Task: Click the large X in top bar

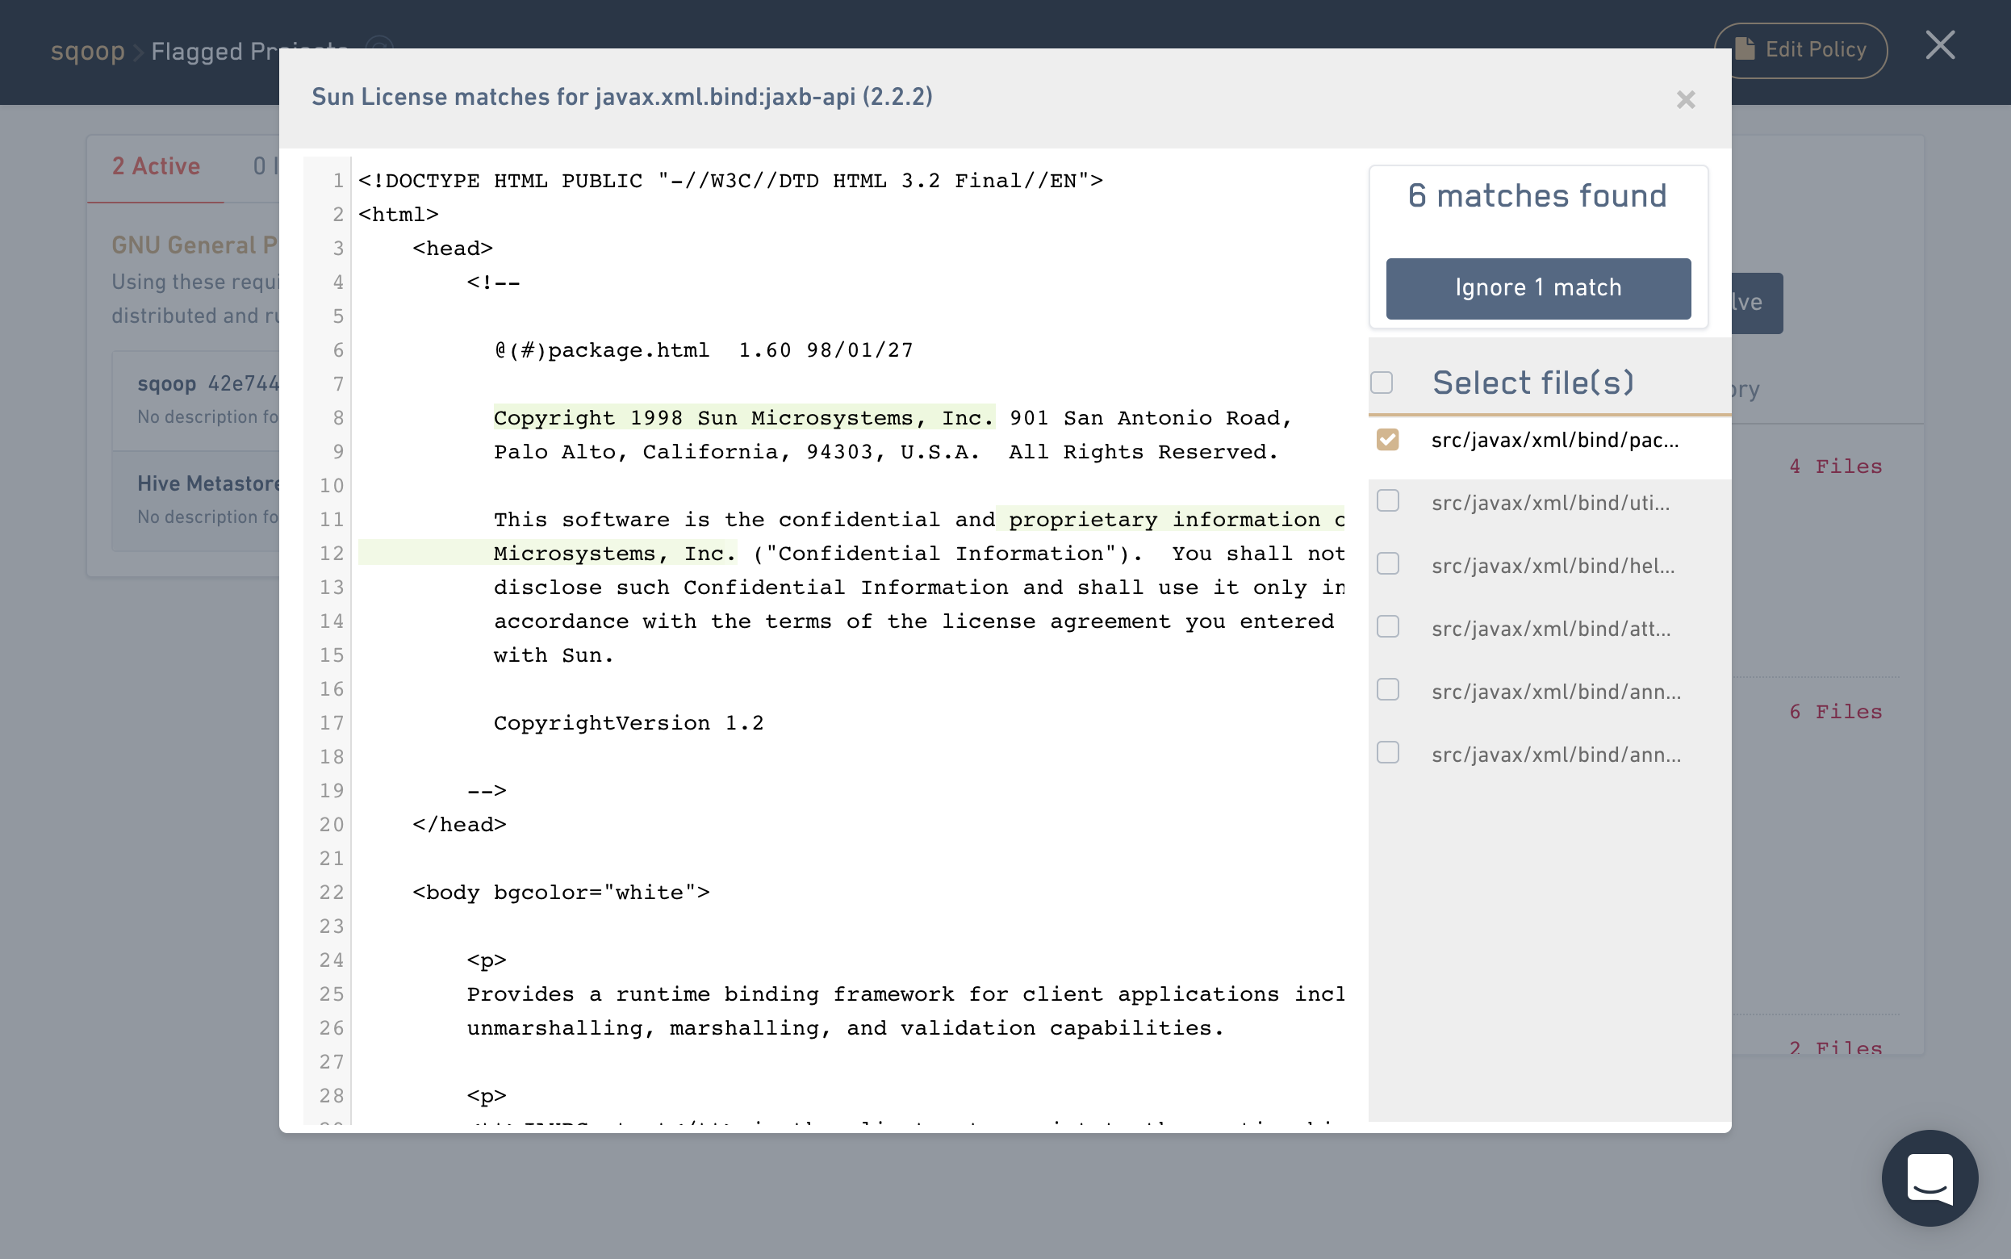Action: [x=1939, y=46]
